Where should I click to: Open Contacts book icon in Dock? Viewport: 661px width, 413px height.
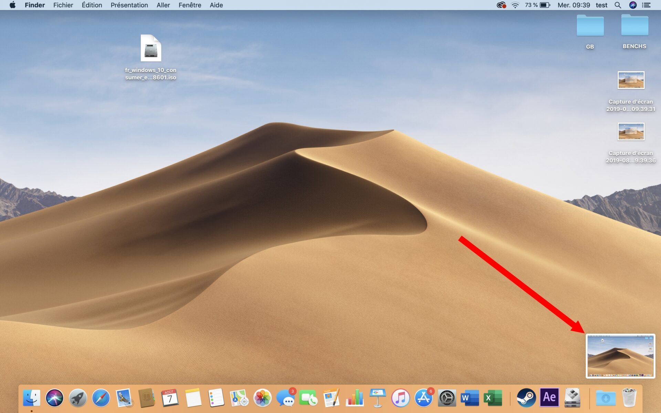tap(147, 398)
